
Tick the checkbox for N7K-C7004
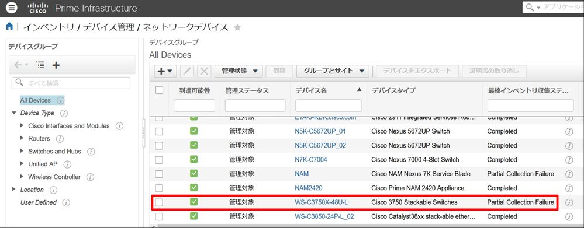(159, 160)
